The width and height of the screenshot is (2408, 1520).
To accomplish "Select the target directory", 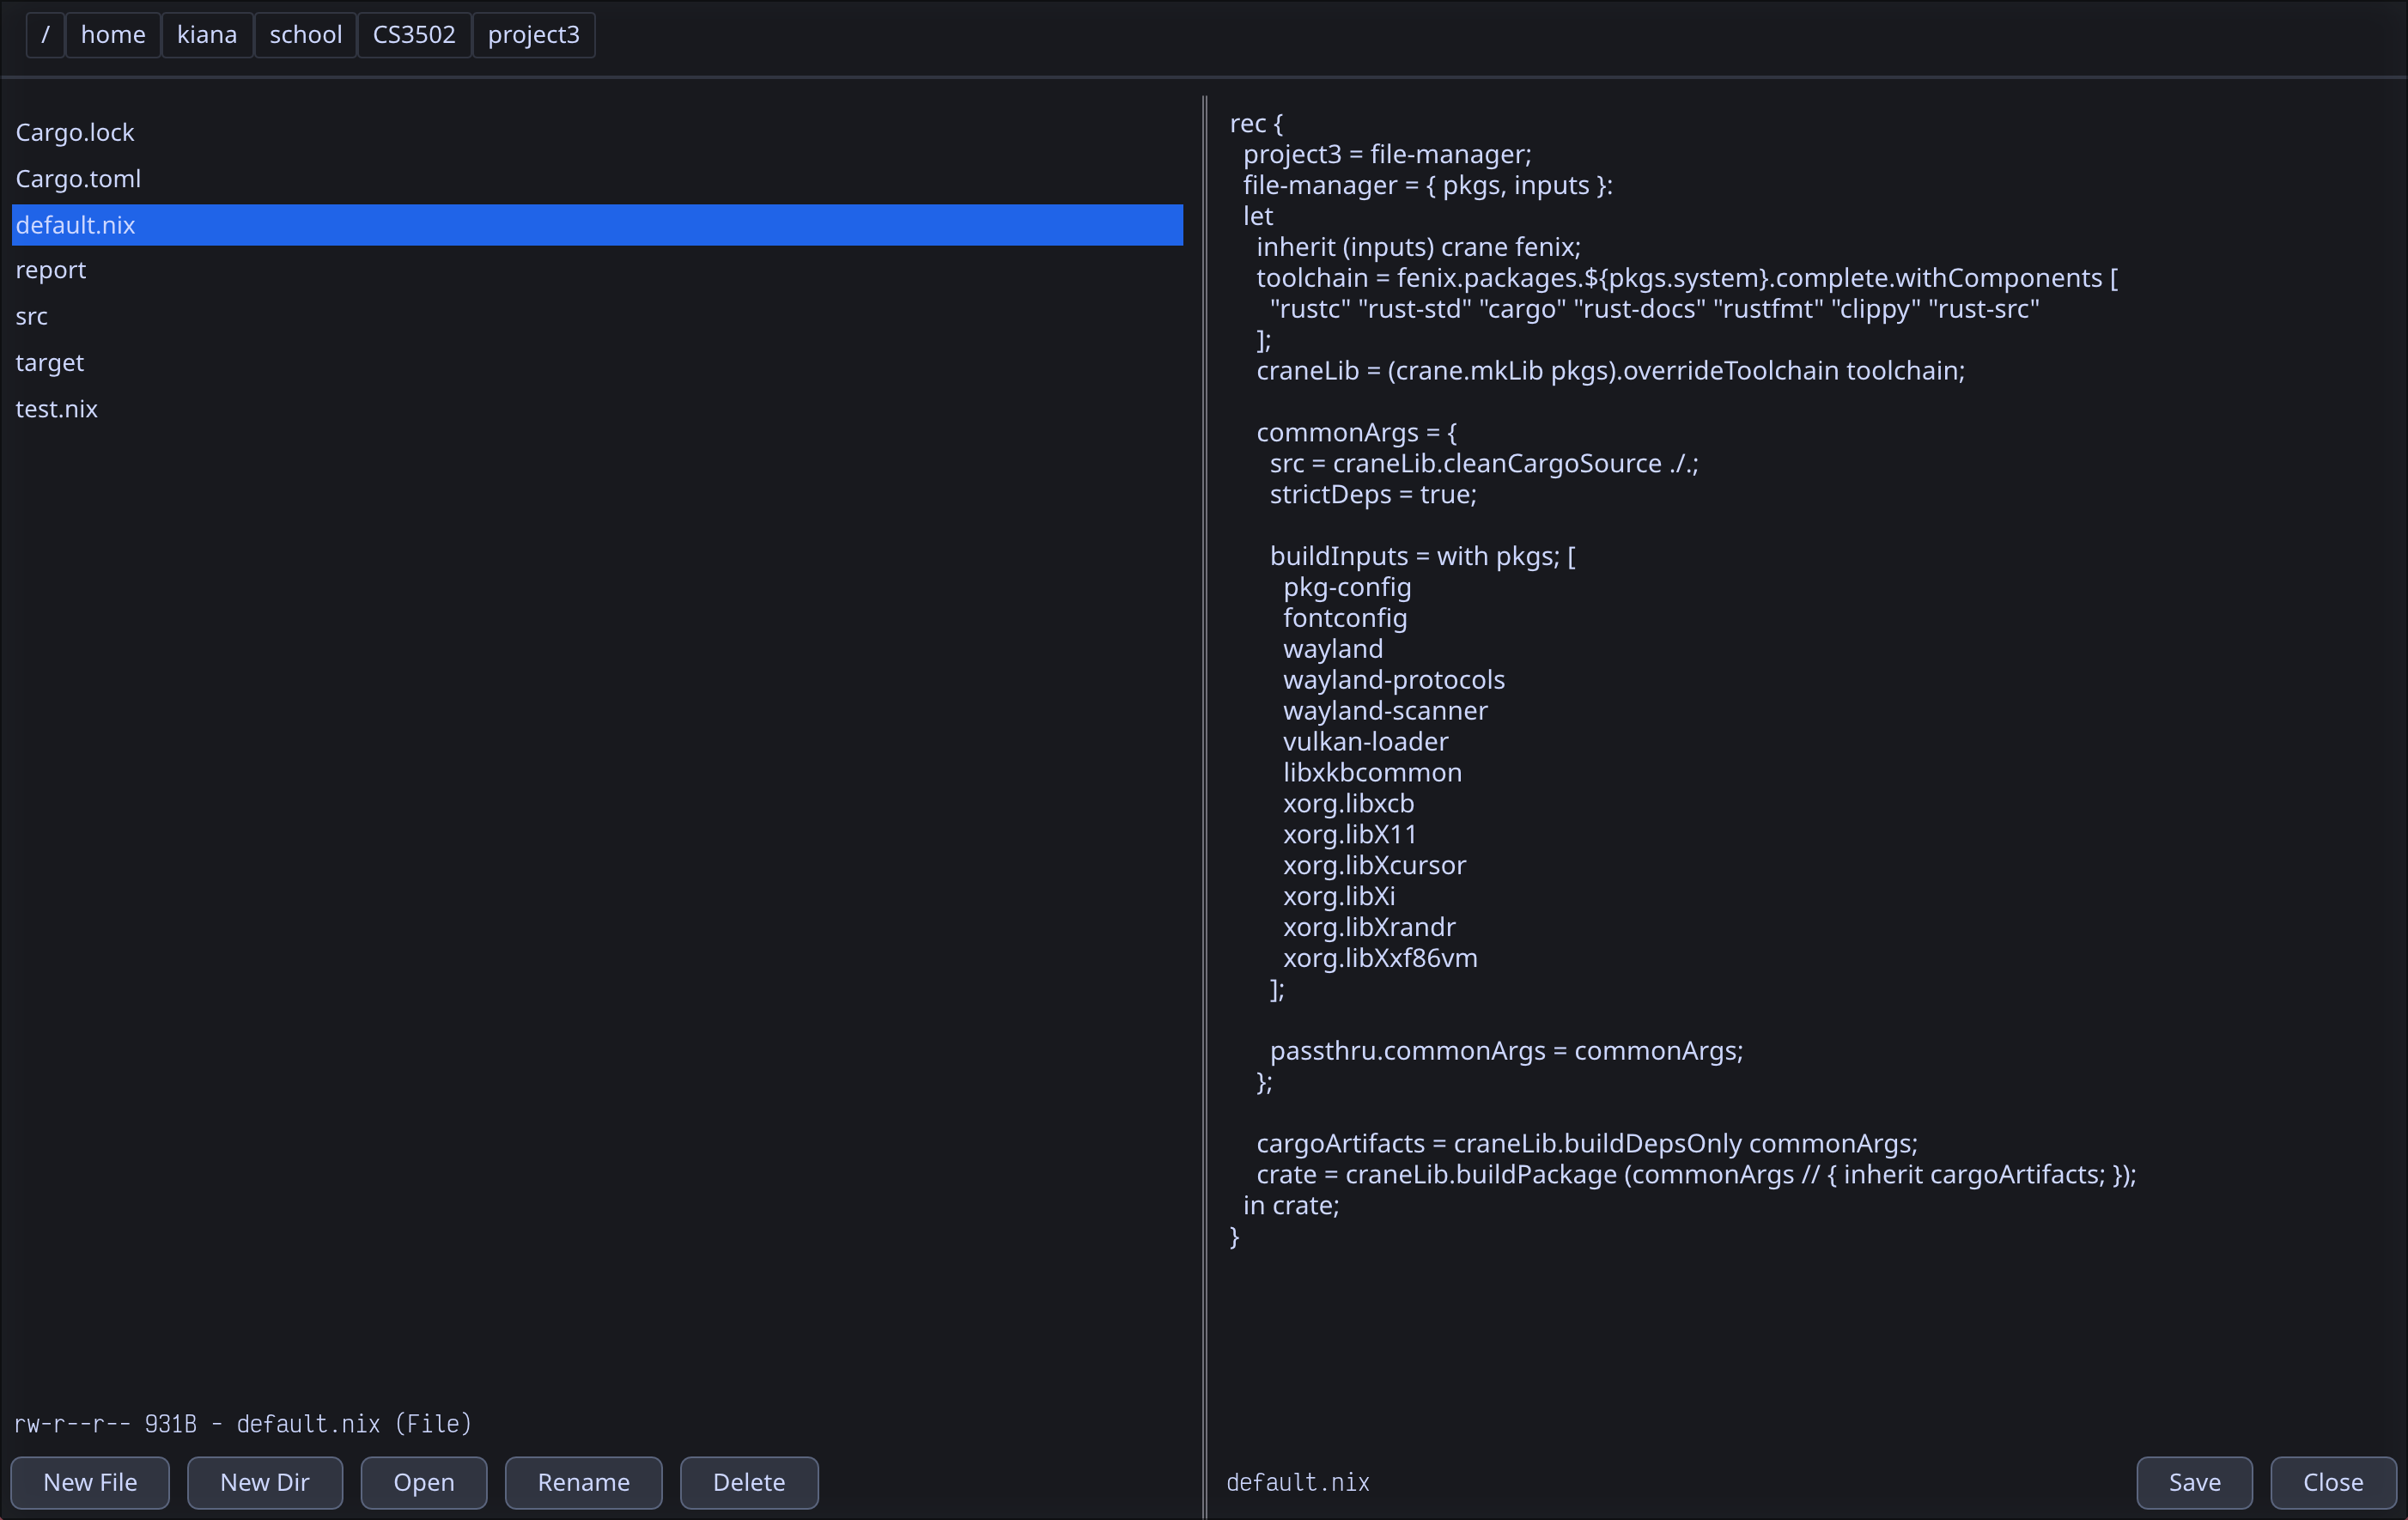I will pyautogui.click(x=50, y=362).
